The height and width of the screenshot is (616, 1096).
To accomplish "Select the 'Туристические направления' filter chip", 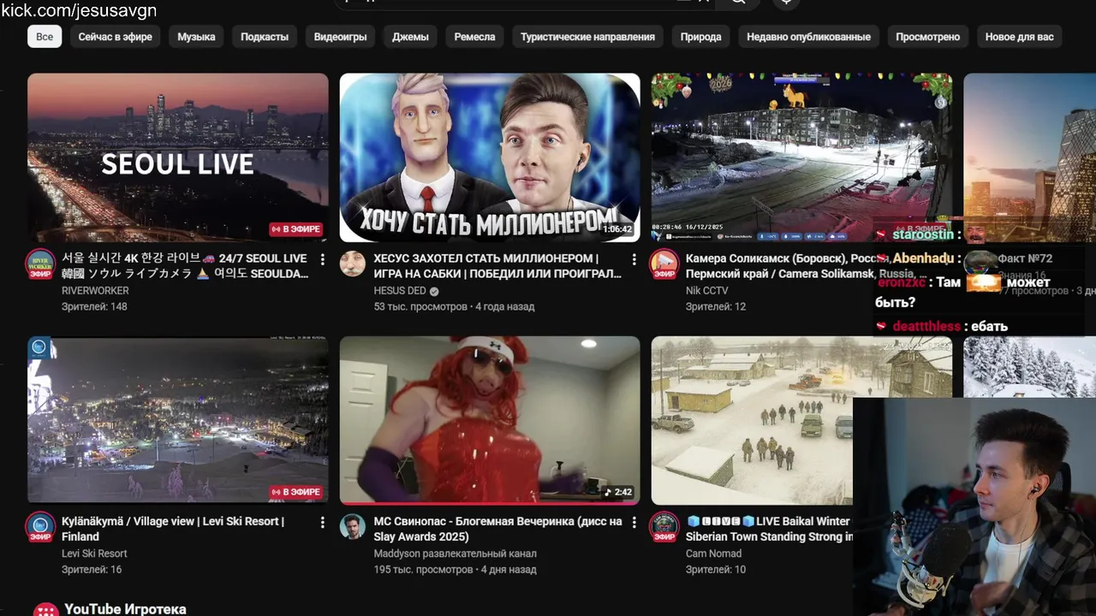I will [x=587, y=37].
